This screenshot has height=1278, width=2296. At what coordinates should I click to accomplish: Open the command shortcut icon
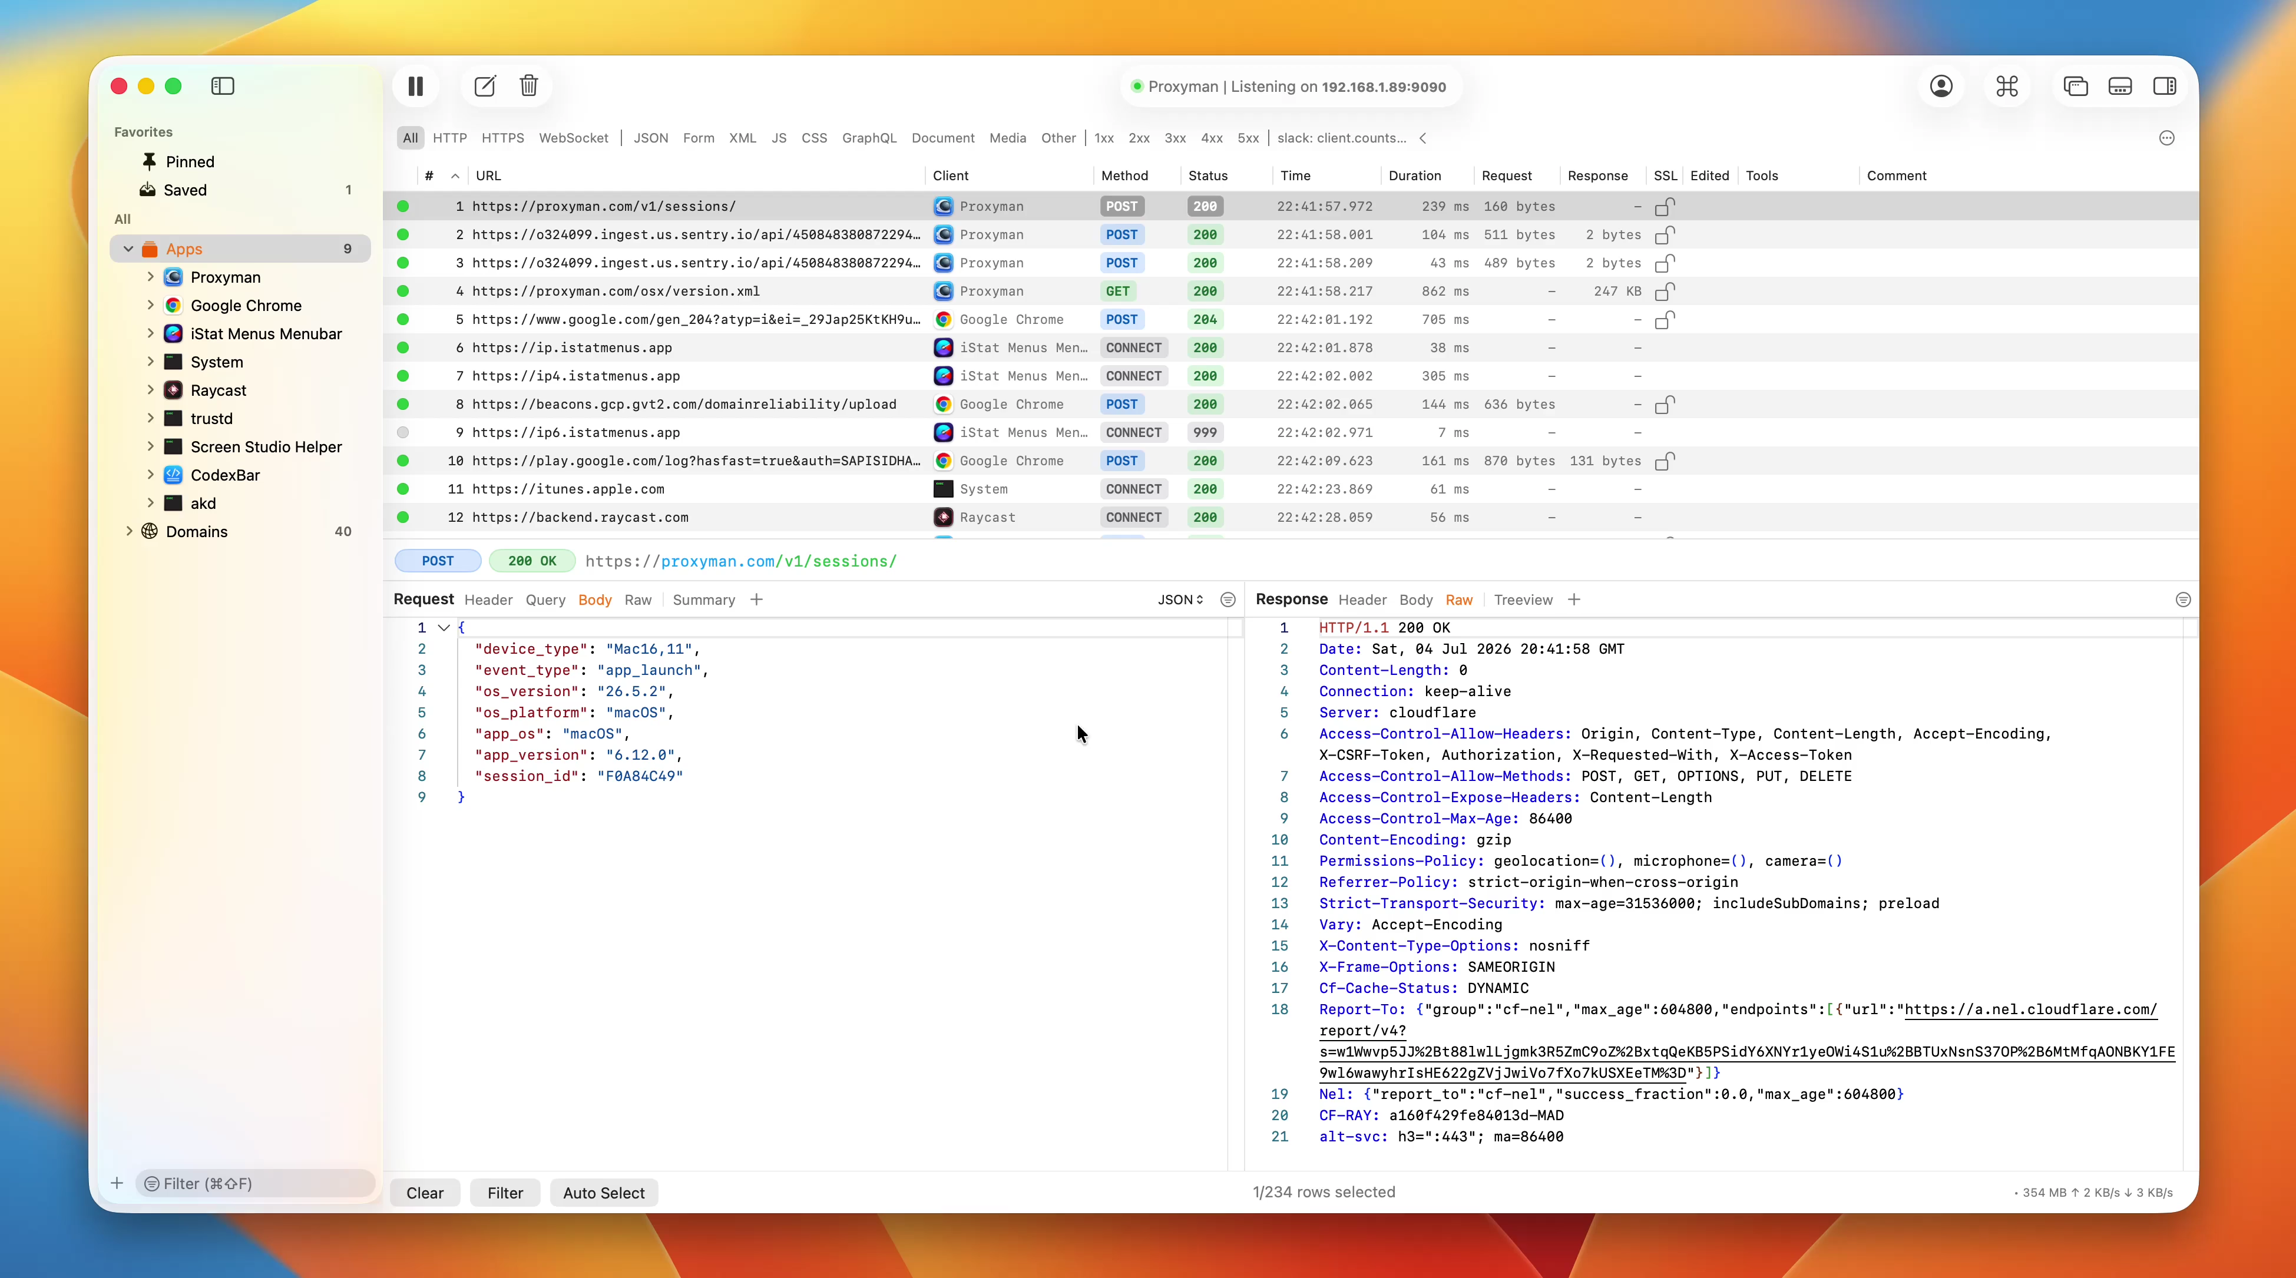pos(2007,87)
